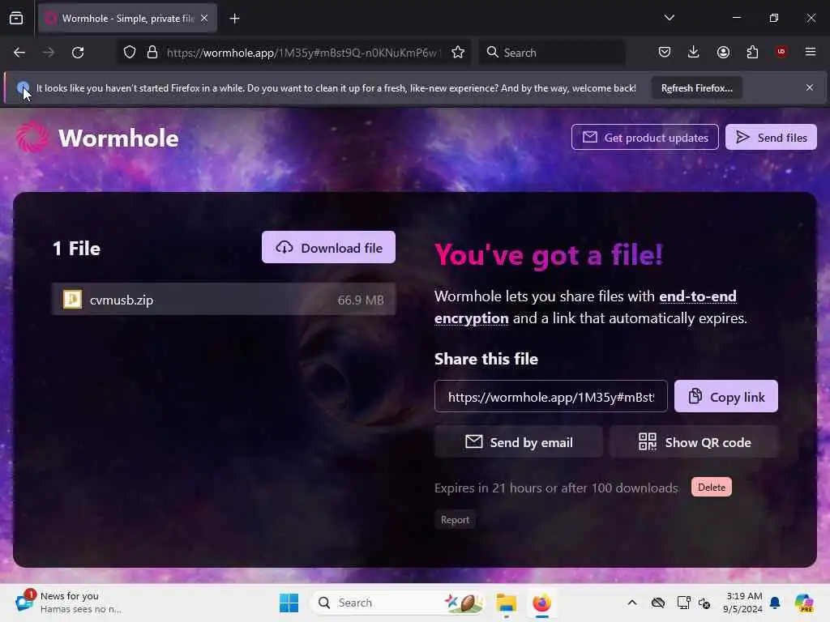Expand the list all tabs chevron
Image resolution: width=830 pixels, height=622 pixels.
(669, 18)
